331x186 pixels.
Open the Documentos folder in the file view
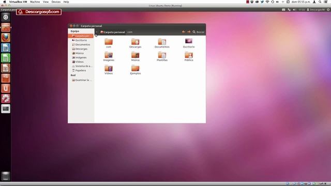click(162, 43)
